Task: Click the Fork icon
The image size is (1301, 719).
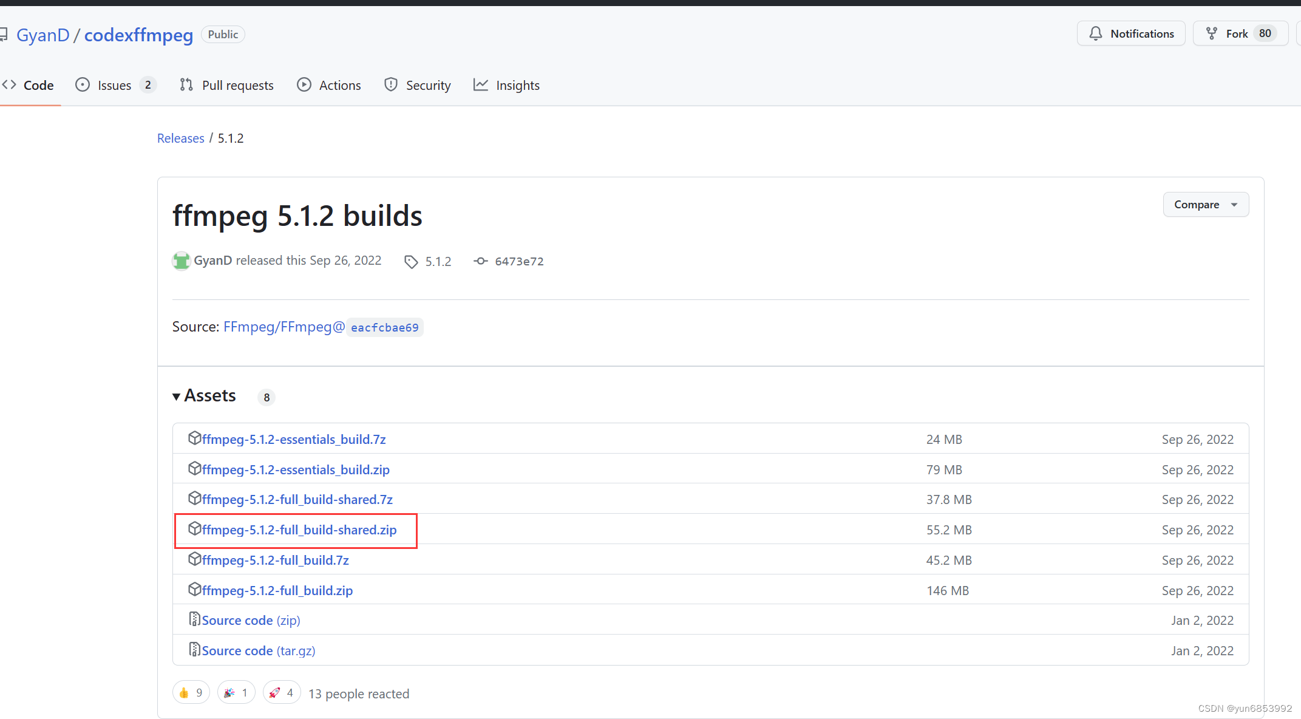Action: pyautogui.click(x=1212, y=34)
